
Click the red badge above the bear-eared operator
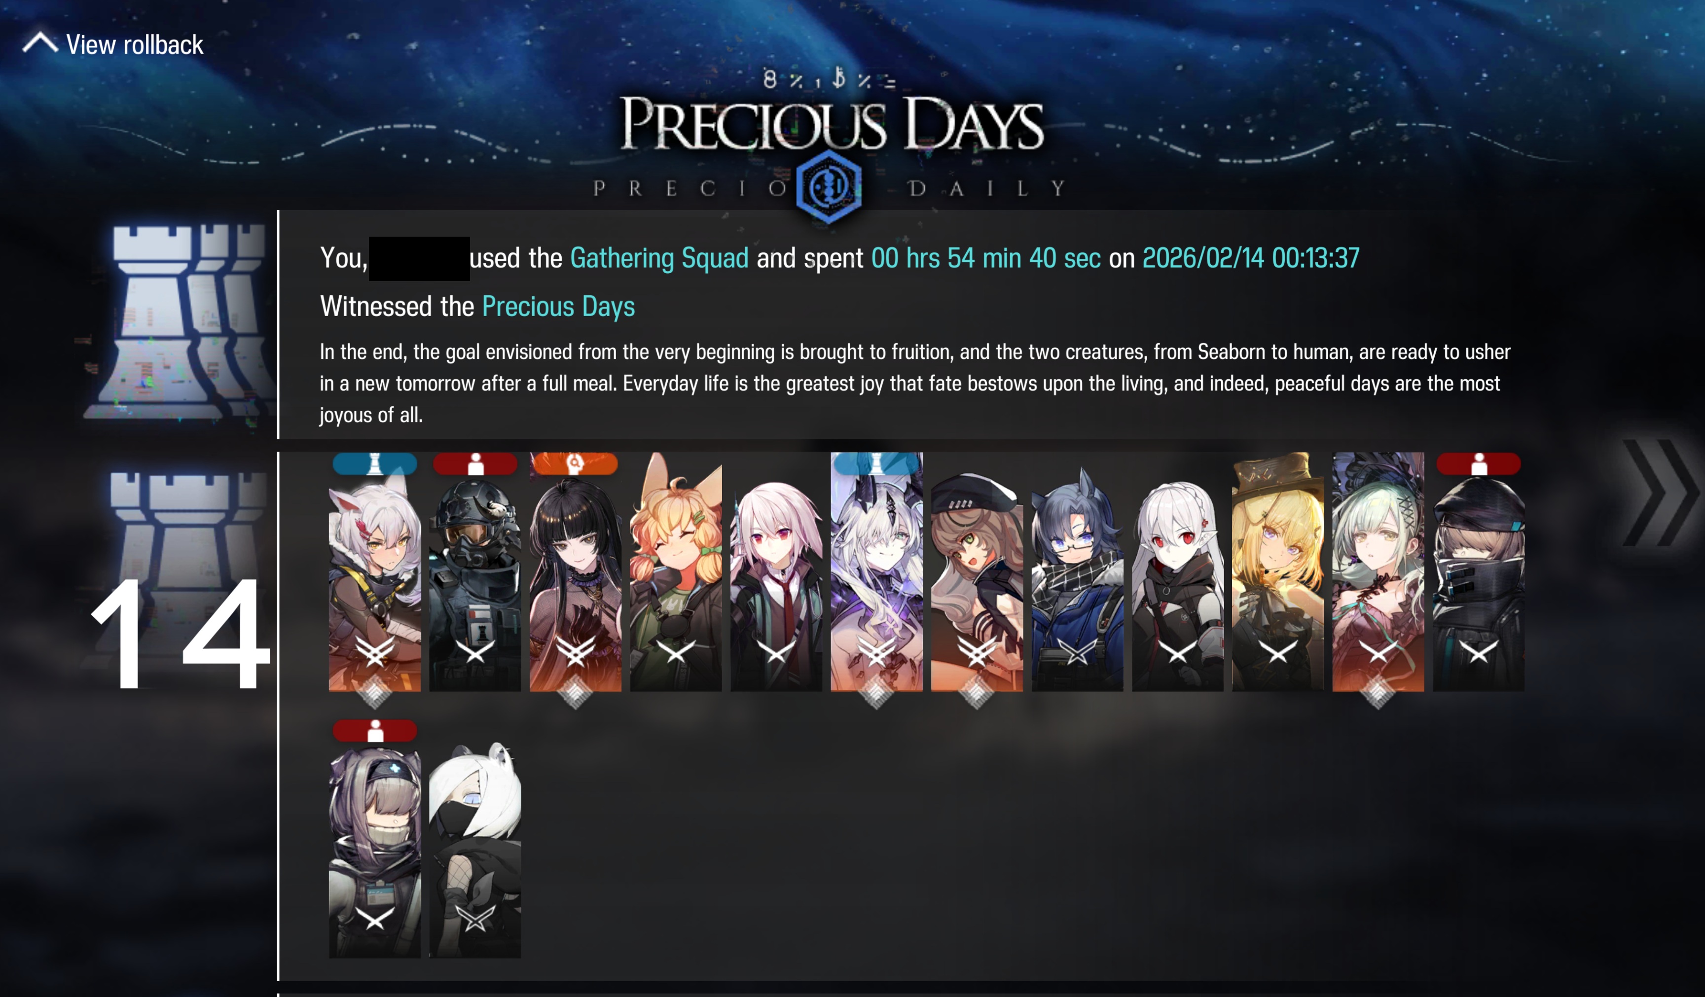point(374,731)
